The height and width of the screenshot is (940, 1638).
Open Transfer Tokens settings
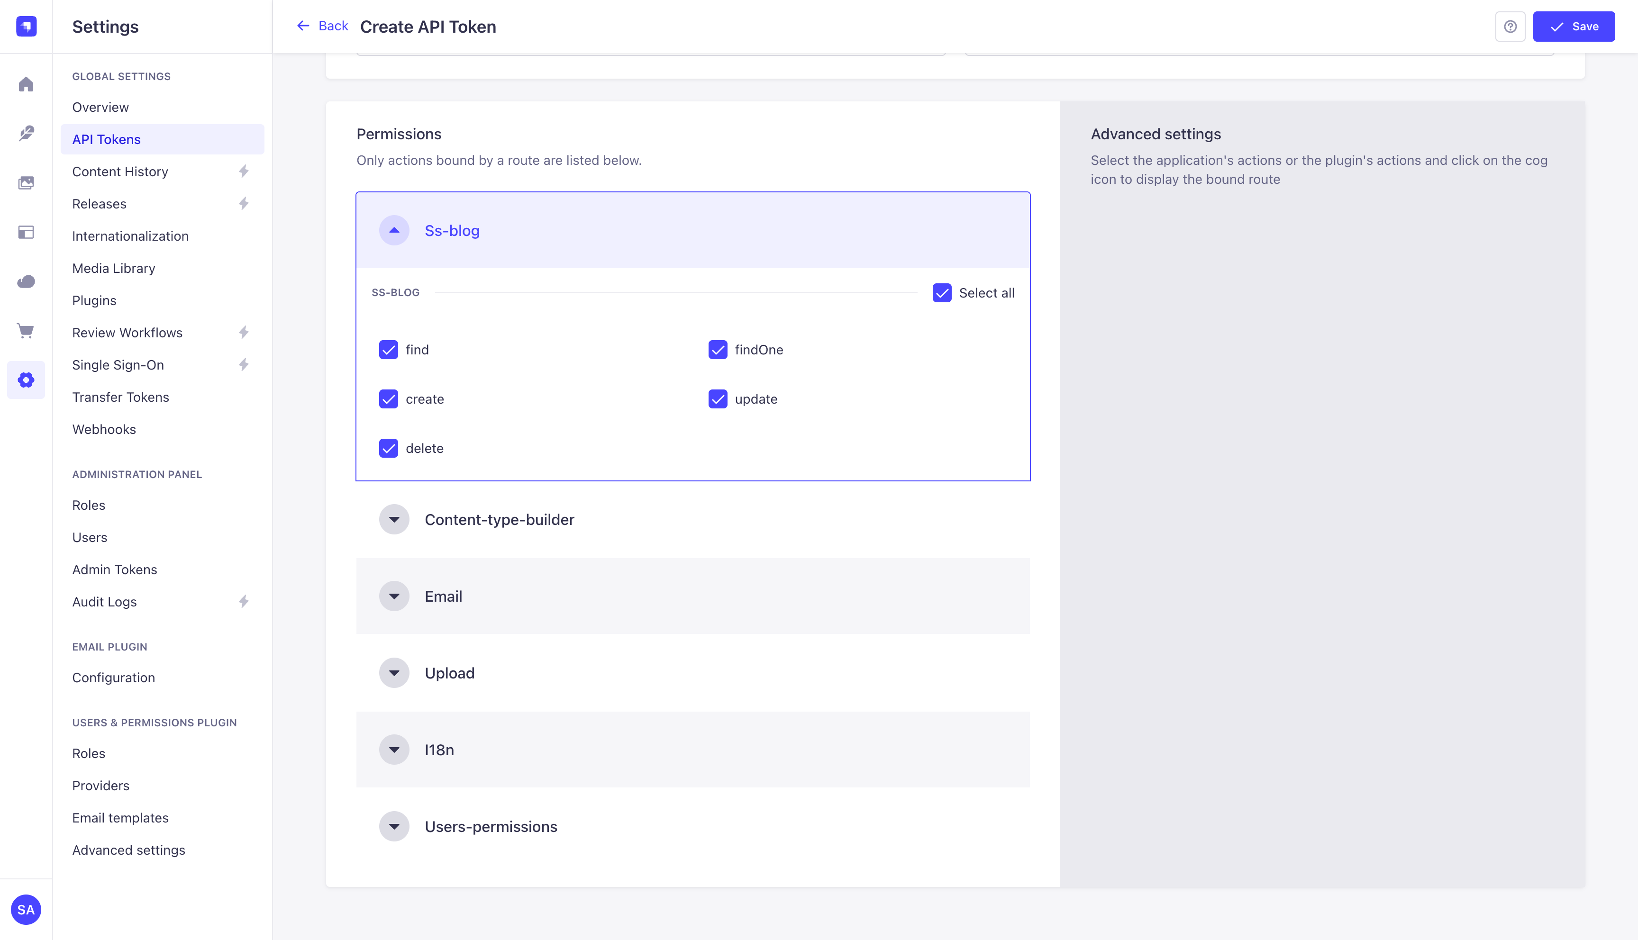(163, 397)
